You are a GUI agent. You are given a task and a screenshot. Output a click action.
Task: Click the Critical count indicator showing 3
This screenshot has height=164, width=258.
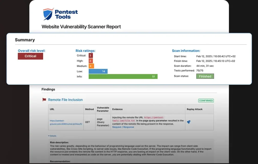91,55
